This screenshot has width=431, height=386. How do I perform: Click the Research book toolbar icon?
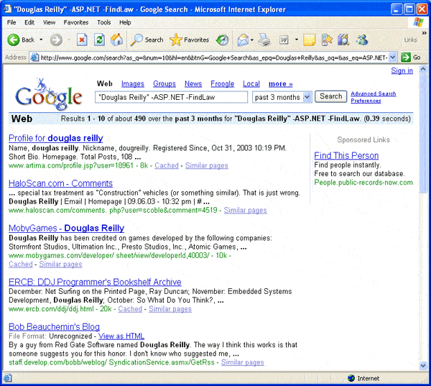[343, 40]
